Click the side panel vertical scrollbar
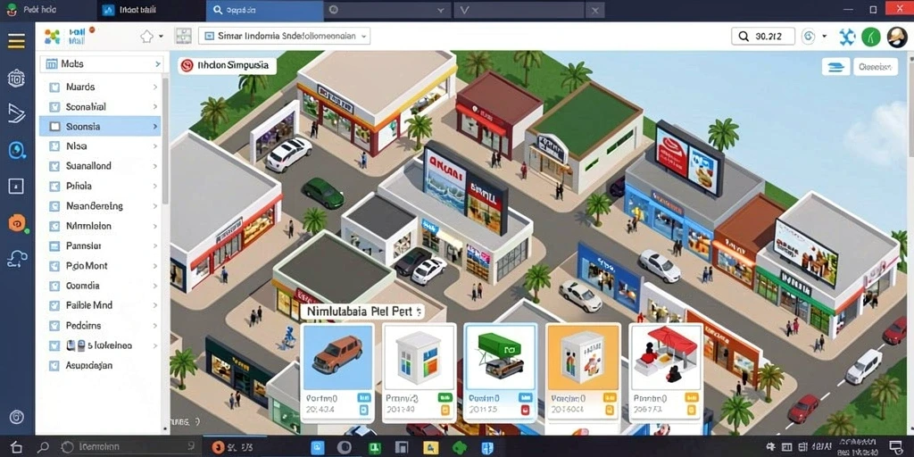Viewport: 914px width, 457px height. point(165,140)
